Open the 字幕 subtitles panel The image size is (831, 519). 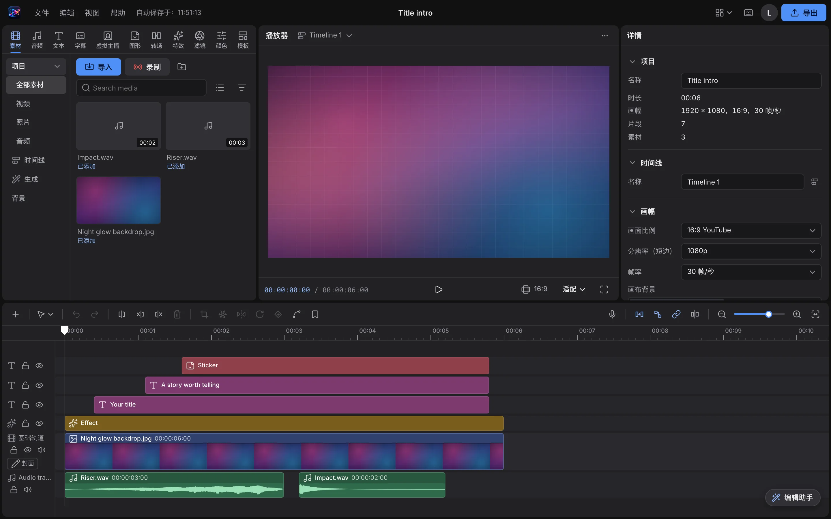(80, 40)
